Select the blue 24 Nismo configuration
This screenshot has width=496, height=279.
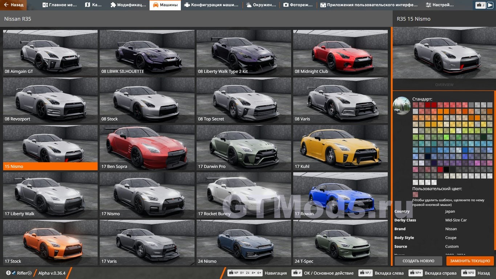[244, 243]
